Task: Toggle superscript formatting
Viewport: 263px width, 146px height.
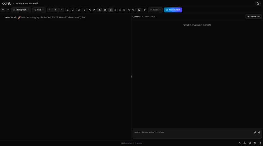Action: coord(94,10)
